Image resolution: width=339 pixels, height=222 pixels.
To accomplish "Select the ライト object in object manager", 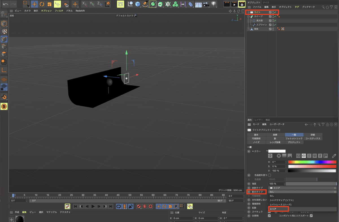I will [x=257, y=12].
